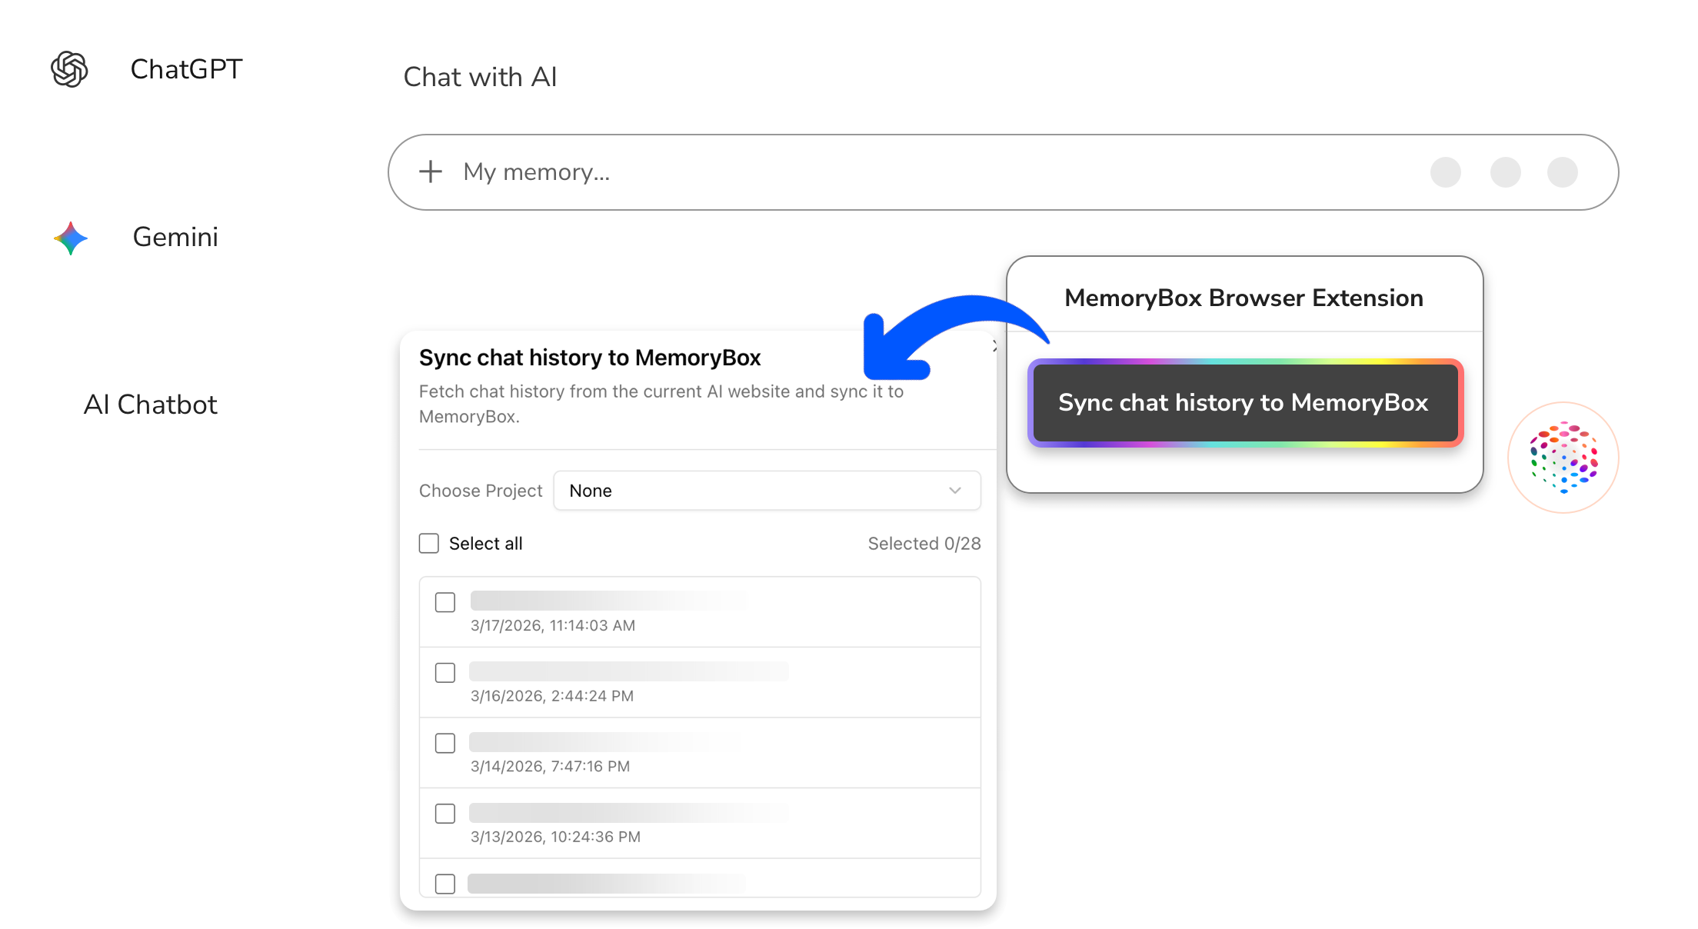Open the MemoryBox circular logo

tap(1563, 458)
